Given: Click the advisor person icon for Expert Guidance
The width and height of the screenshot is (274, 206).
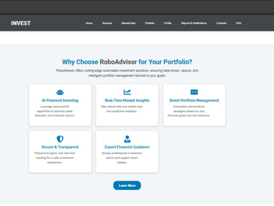Looking at the screenshot, I should (x=127, y=139).
